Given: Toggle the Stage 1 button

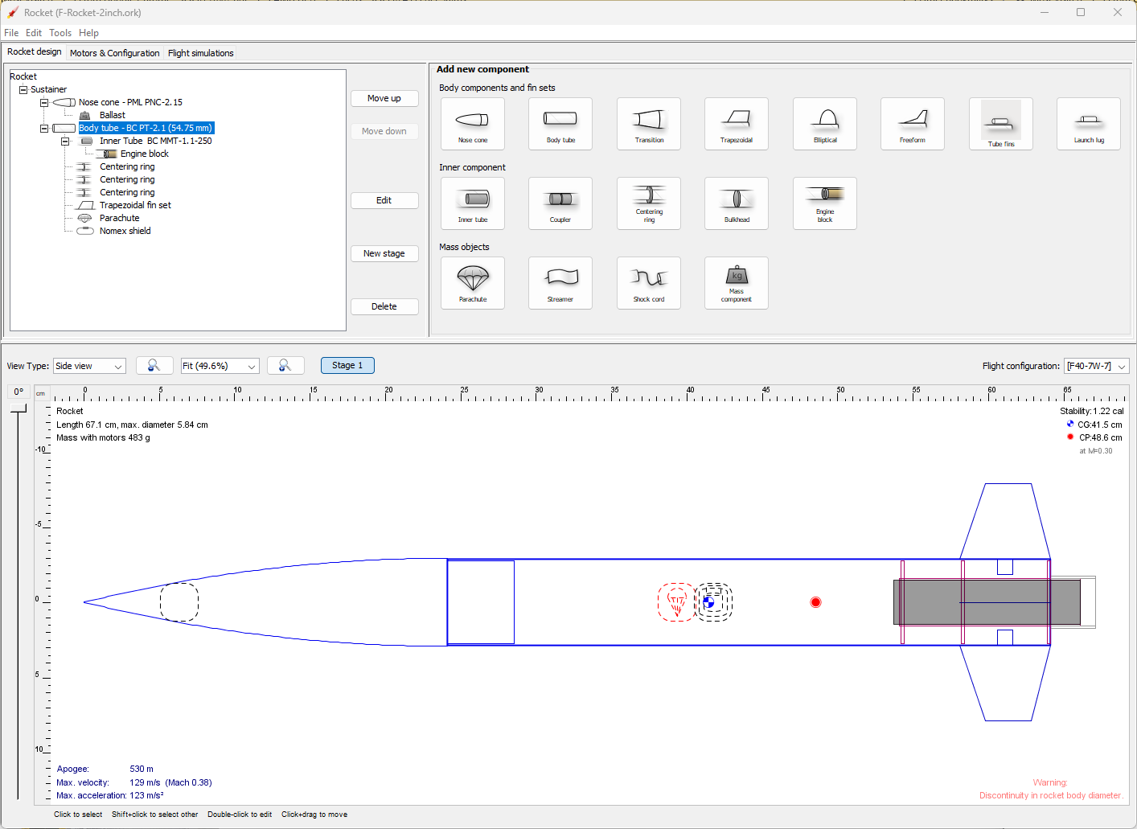Looking at the screenshot, I should (347, 365).
